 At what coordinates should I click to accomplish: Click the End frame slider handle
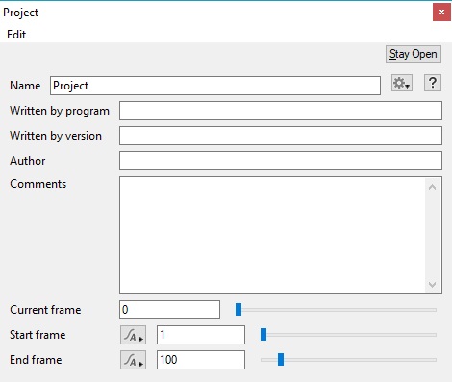281,360
